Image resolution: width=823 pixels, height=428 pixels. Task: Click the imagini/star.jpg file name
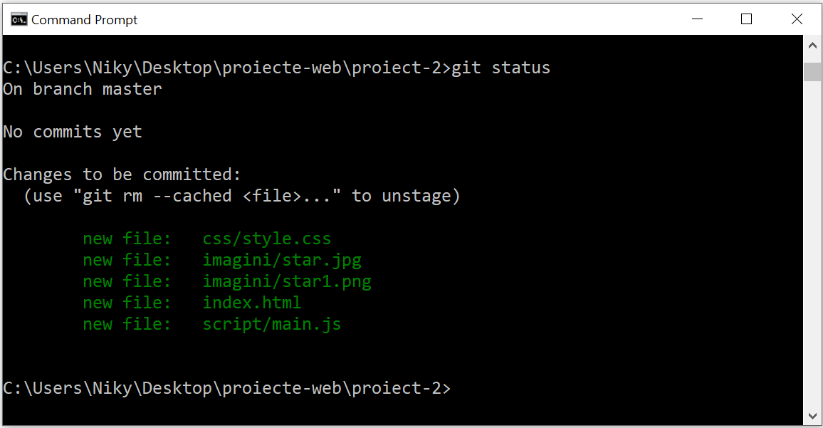click(282, 260)
